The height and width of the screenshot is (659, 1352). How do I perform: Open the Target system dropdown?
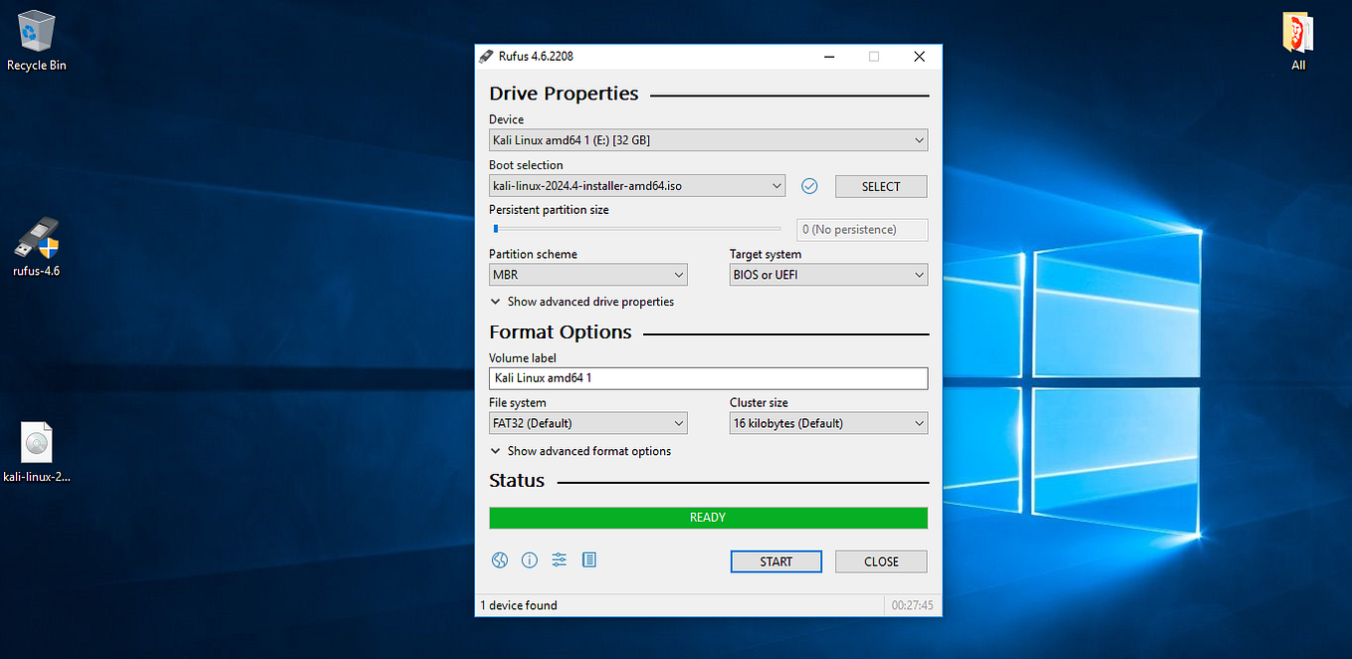pos(828,275)
